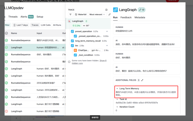Click the llm node chain icon
Image resolution: width=193 pixels, height=121 pixels.
pos(72,46)
